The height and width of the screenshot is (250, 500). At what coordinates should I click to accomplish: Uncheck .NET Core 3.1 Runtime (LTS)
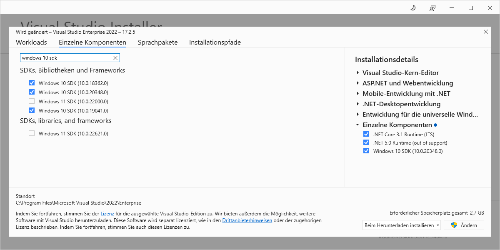pos(366,134)
